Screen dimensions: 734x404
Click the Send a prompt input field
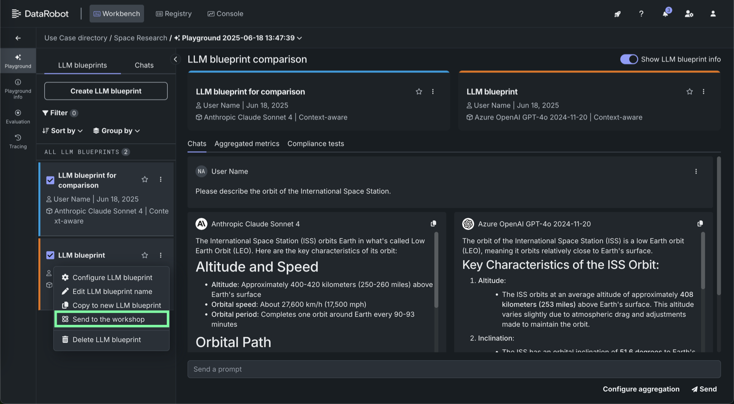(454, 369)
